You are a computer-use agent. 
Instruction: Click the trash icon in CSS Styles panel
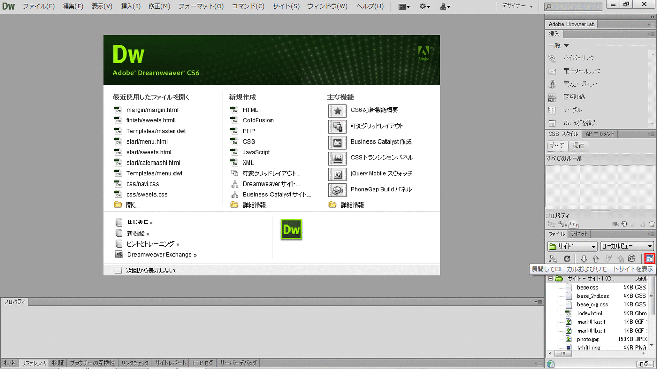click(652, 224)
